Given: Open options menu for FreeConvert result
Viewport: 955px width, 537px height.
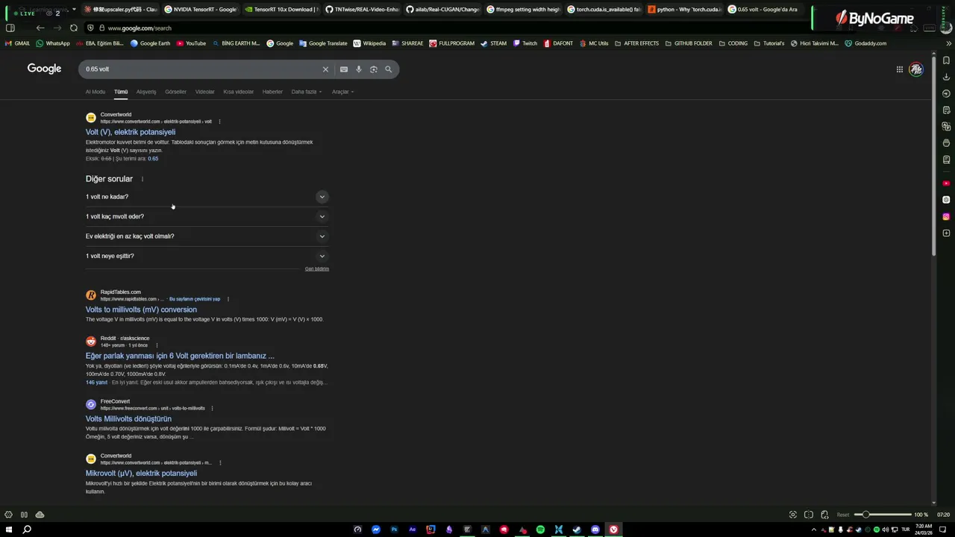Looking at the screenshot, I should (213, 409).
